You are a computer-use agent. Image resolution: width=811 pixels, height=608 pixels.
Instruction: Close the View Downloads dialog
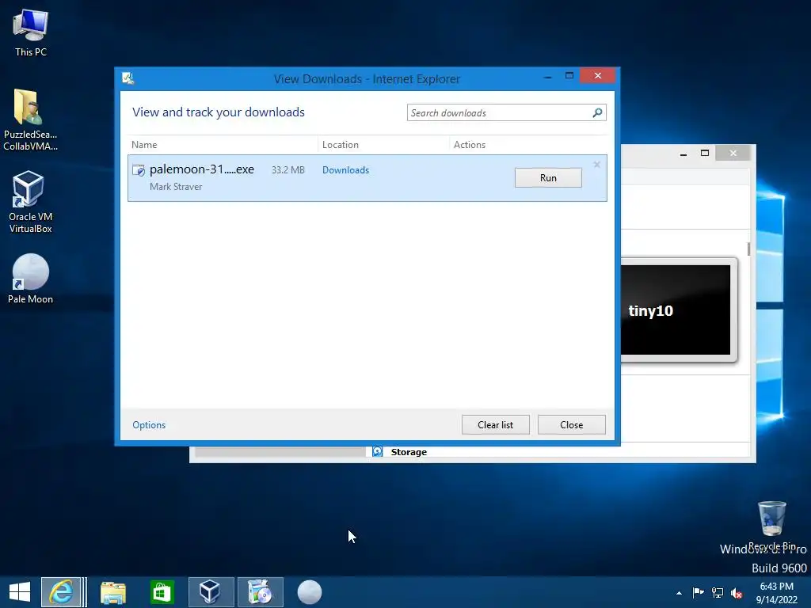click(572, 425)
